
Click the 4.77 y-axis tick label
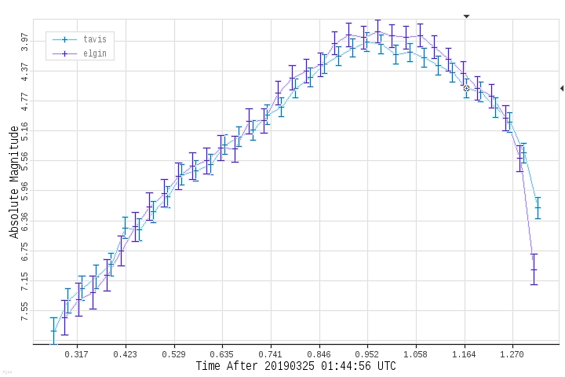(24, 102)
